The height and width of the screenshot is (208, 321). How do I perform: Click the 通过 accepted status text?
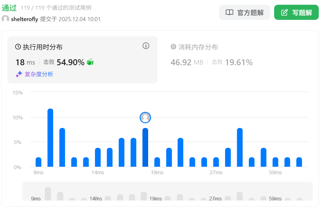pos(9,8)
